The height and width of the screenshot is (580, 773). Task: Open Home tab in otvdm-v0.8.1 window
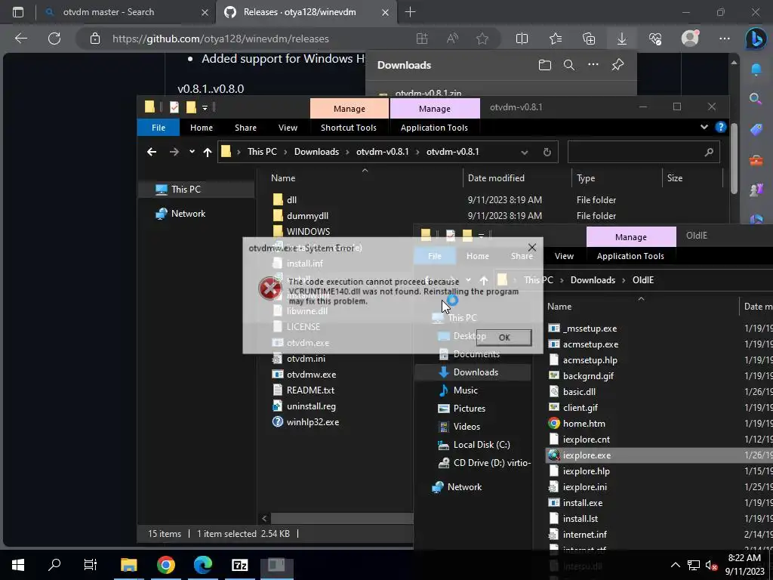(201, 128)
